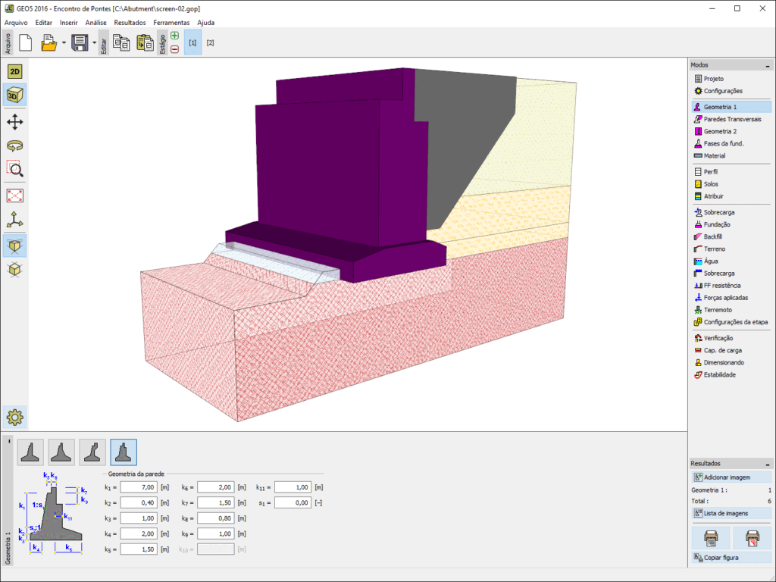Toggle the shaded solid cube view
776x582 pixels.
pos(15,246)
